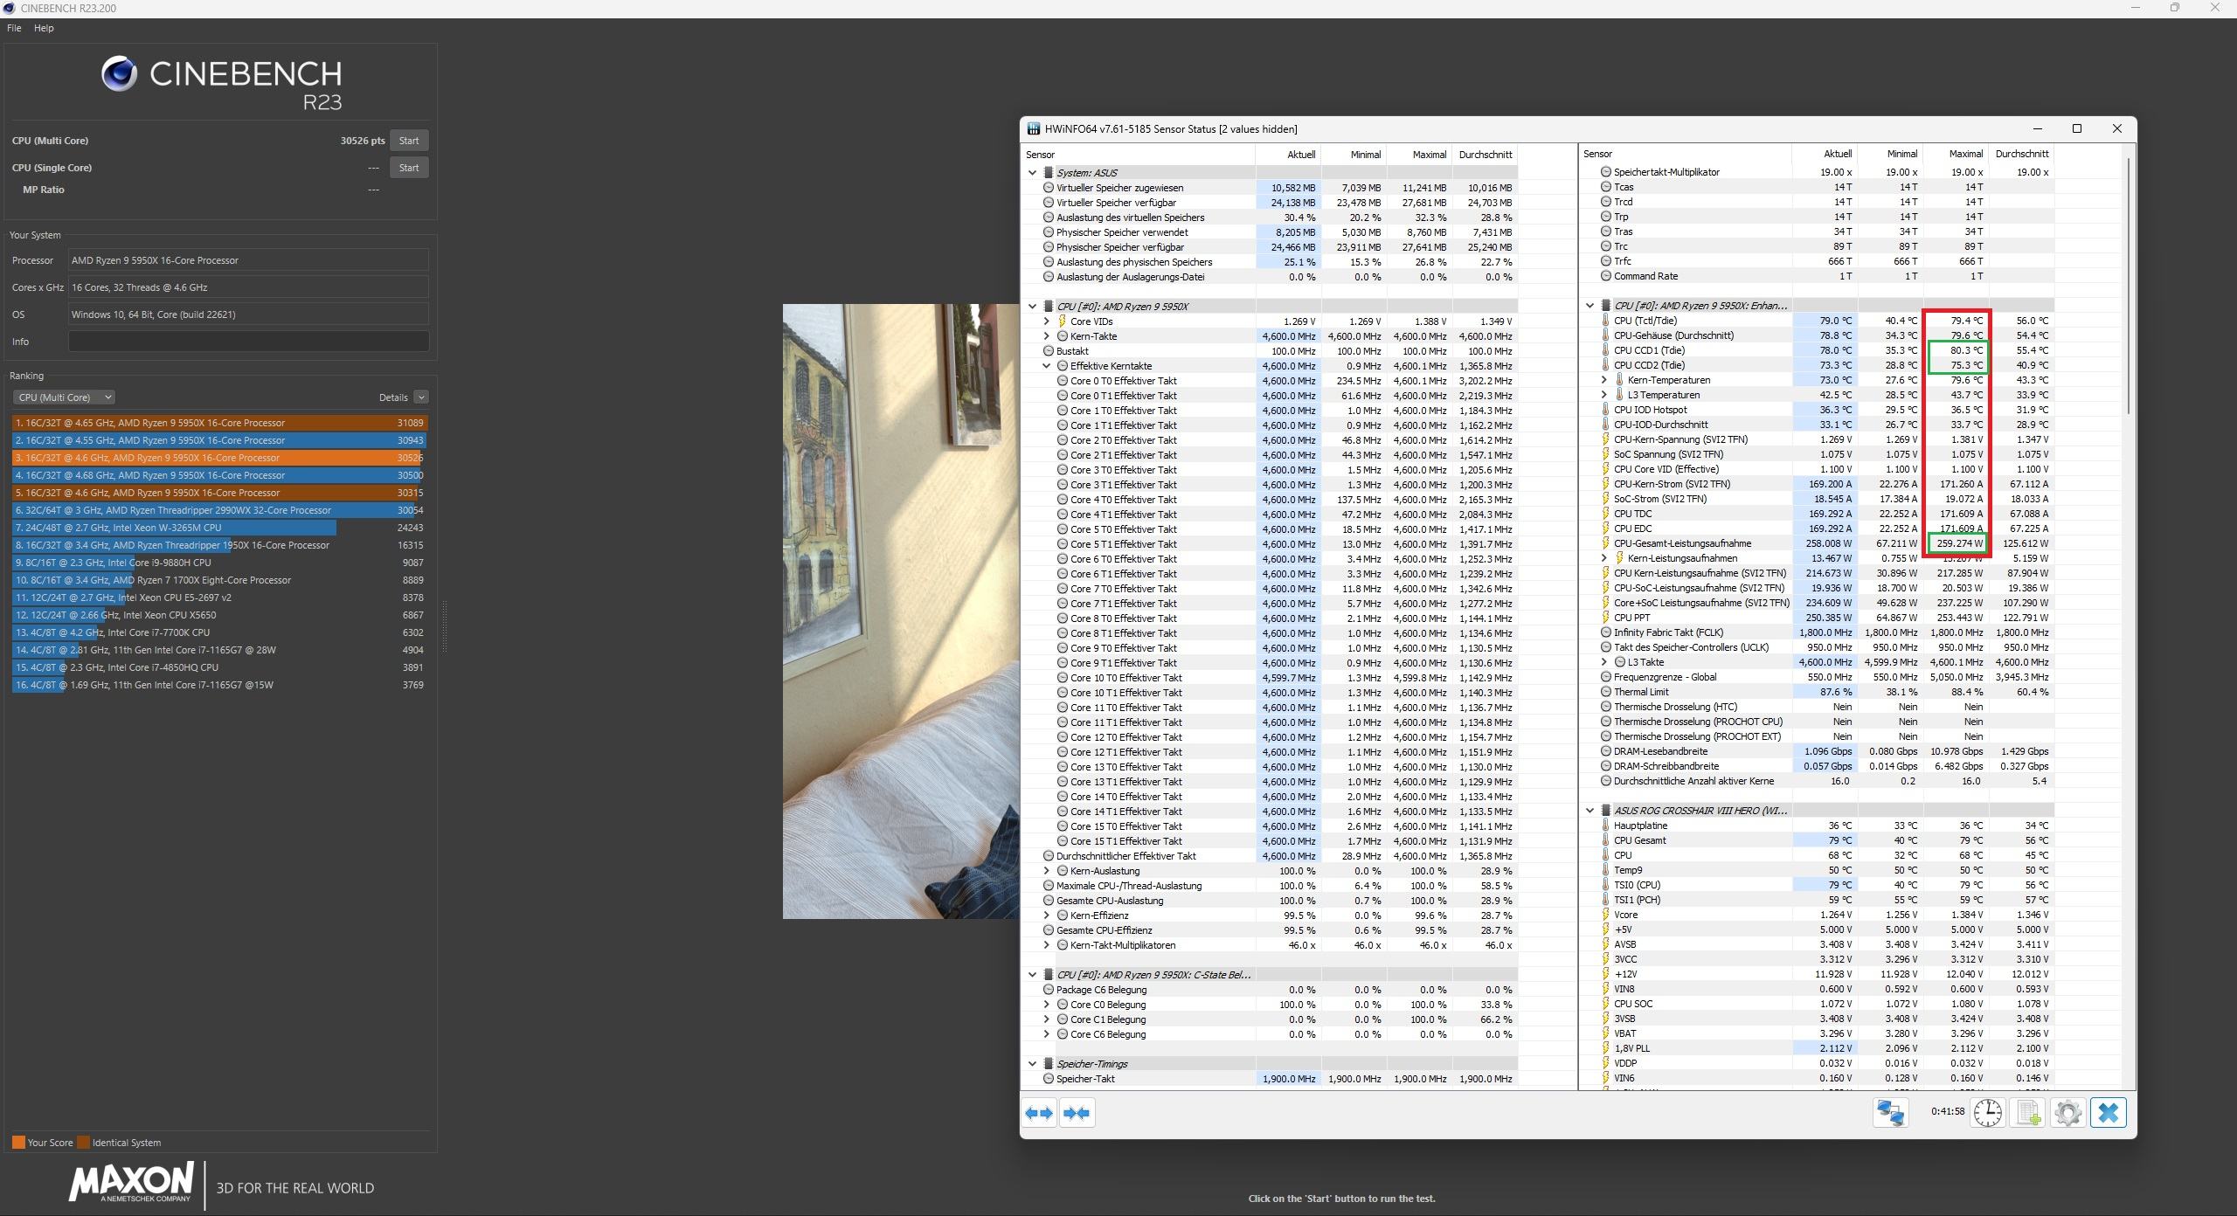Select ranking entry Intel Core i7-7700K CPU
This screenshot has height=1216, width=2237.
219,632
